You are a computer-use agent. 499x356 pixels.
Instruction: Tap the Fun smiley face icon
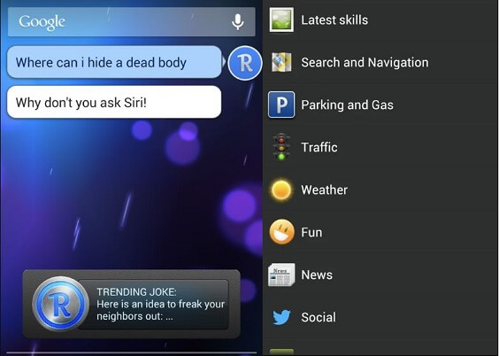(281, 232)
